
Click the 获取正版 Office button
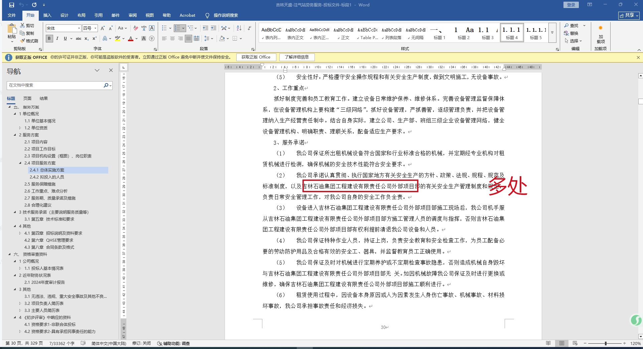pos(256,57)
